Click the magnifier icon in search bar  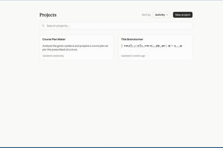tap(43, 26)
